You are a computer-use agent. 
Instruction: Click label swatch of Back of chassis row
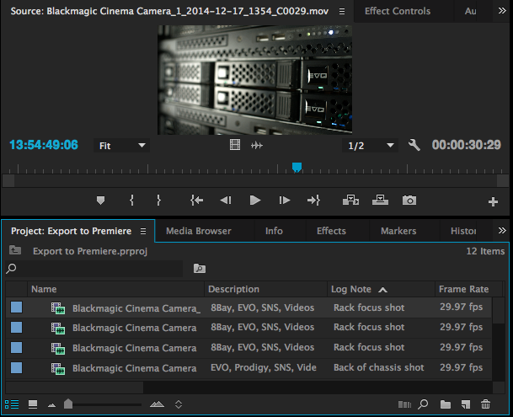[16, 368]
